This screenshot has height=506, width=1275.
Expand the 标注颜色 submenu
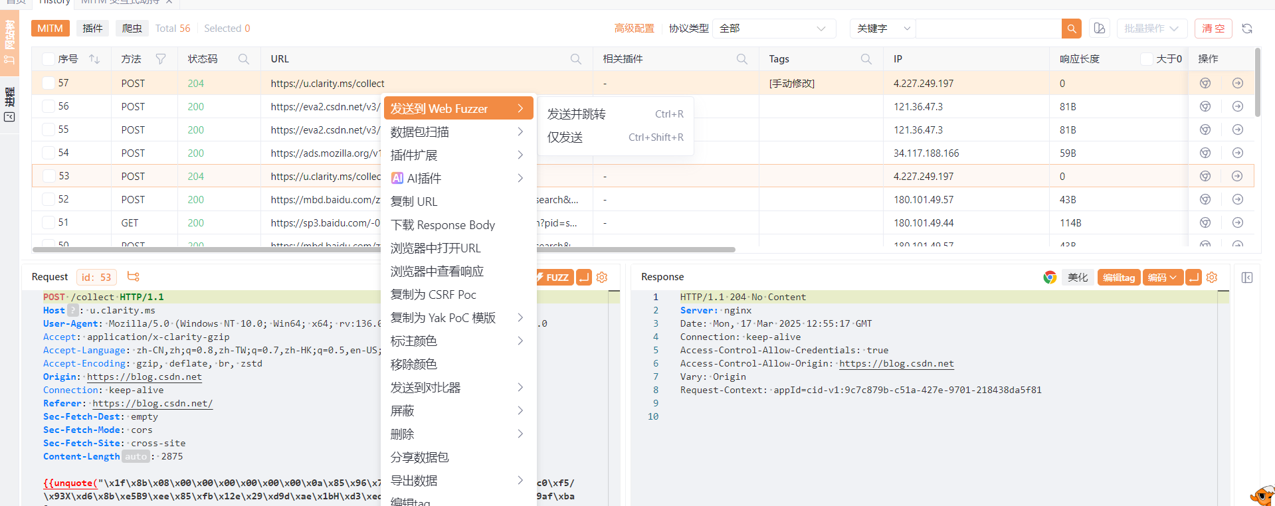(458, 341)
